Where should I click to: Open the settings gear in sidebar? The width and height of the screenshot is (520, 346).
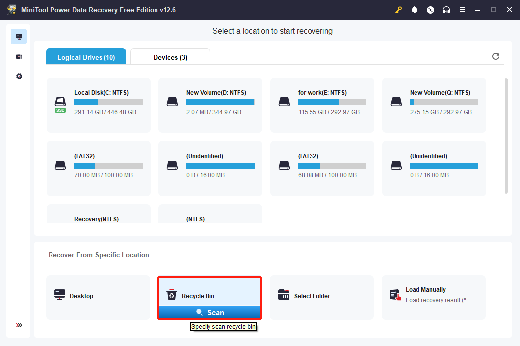19,76
